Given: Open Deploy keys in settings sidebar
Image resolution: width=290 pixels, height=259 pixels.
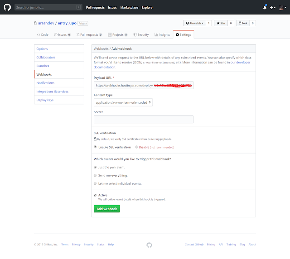Looking at the screenshot, I should [x=59, y=100].
